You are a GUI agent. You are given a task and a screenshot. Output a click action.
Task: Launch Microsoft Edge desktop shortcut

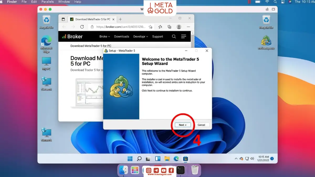click(x=46, y=44)
